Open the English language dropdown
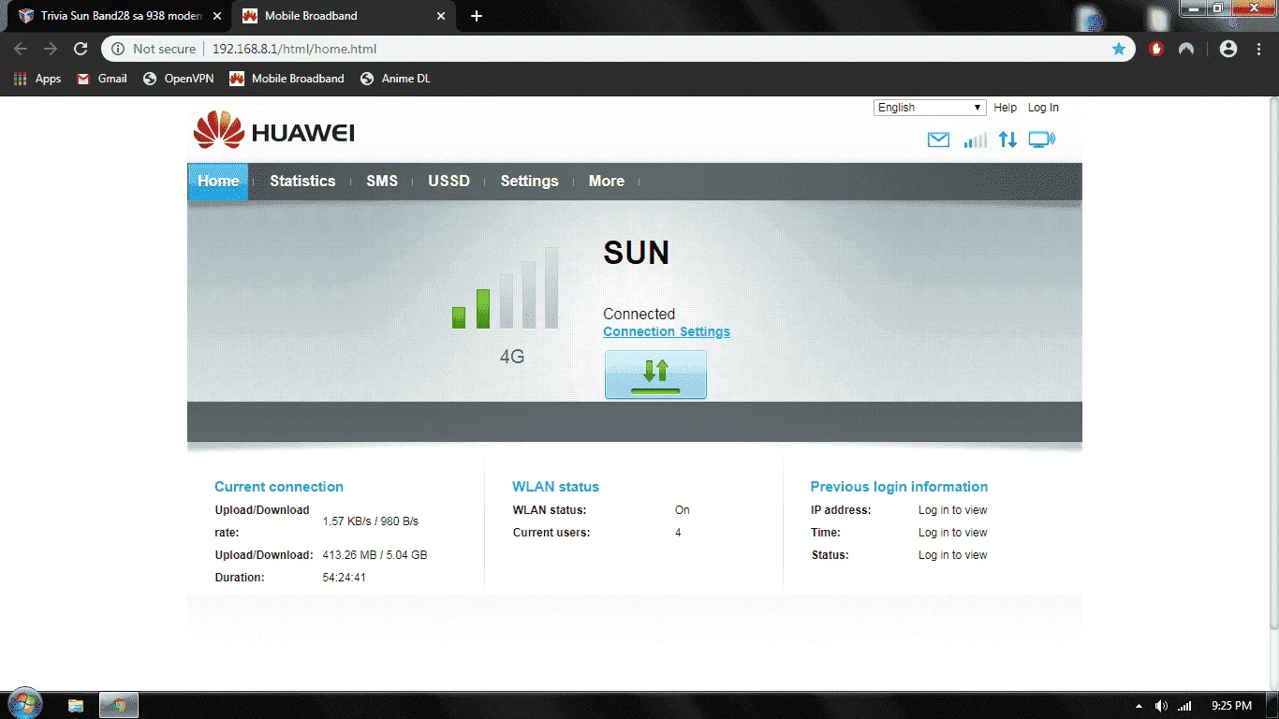1279x719 pixels. pyautogui.click(x=930, y=108)
